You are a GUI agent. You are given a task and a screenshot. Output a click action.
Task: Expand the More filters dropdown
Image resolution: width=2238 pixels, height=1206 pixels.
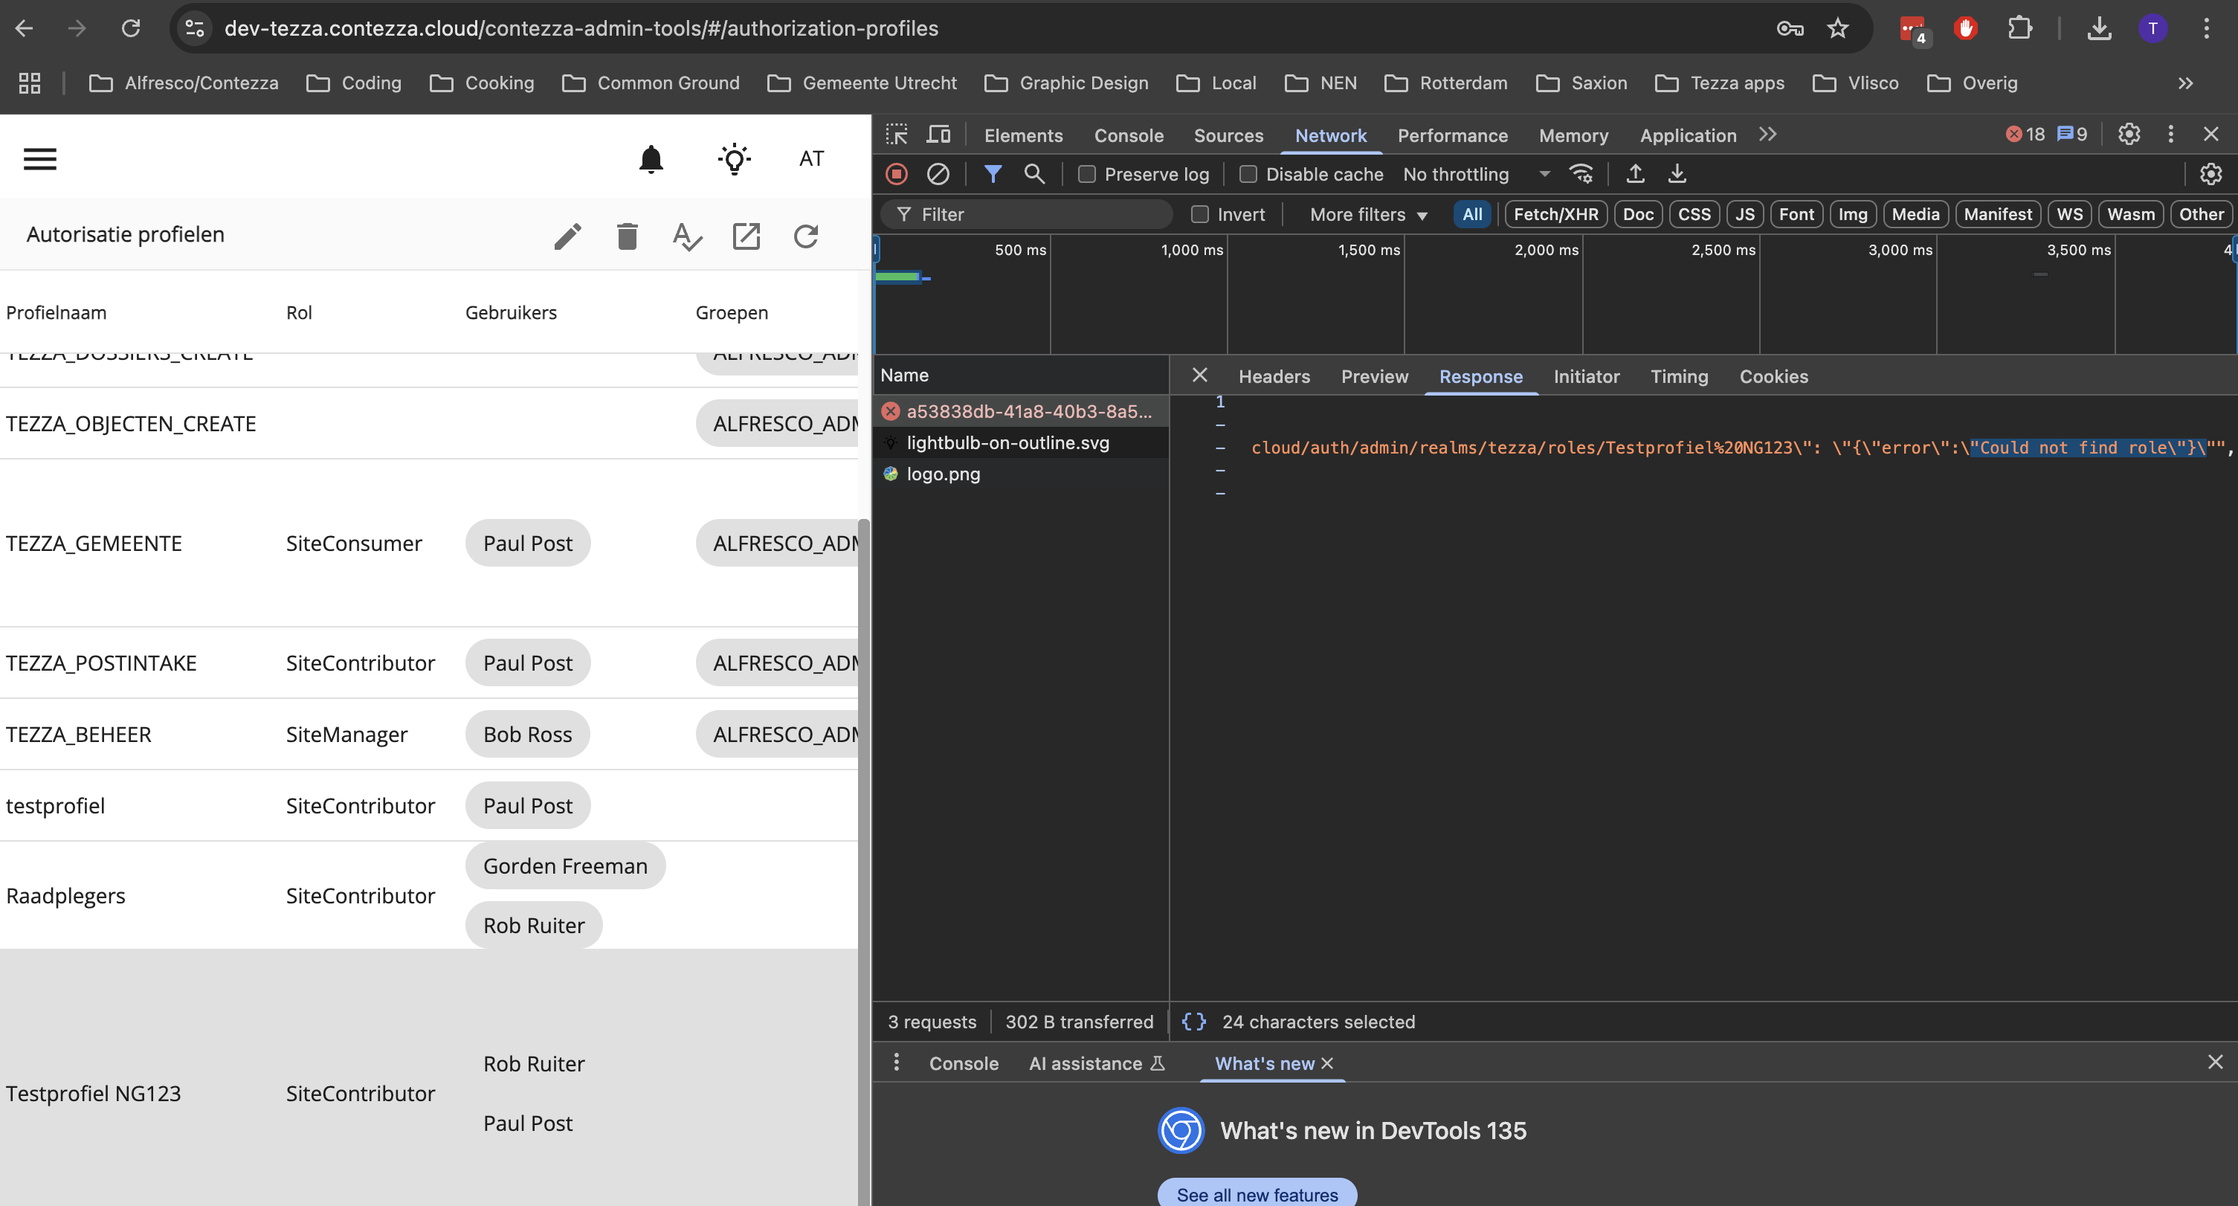1367,215
